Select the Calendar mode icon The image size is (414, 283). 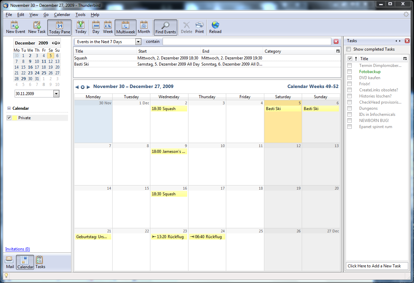click(25, 262)
